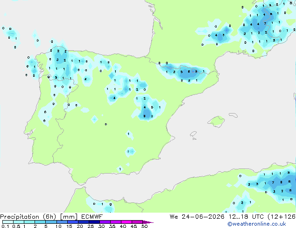Image resolution: width=296 pixels, height=228 pixels.
Task: Click the "Precipitation" title word
Action: coord(20,217)
